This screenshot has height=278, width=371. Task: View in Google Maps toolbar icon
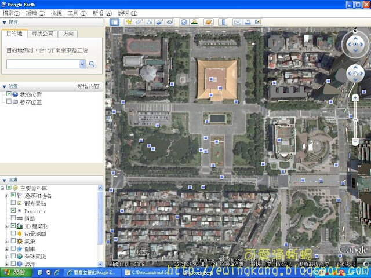[257, 22]
